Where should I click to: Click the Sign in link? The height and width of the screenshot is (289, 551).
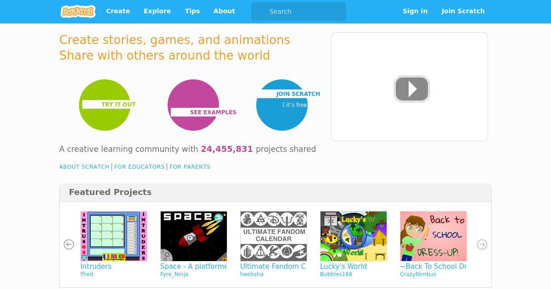(415, 11)
